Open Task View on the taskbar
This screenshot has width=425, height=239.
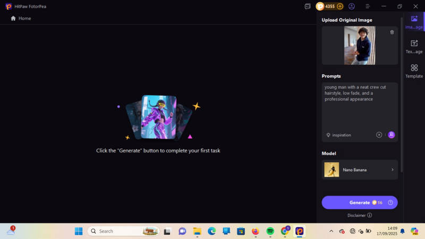coord(167,231)
